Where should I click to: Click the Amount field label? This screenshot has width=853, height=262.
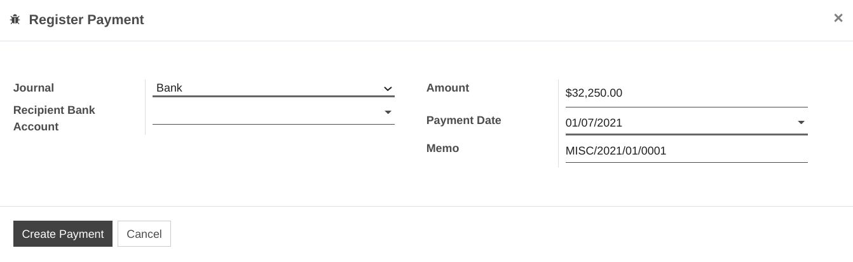(447, 88)
